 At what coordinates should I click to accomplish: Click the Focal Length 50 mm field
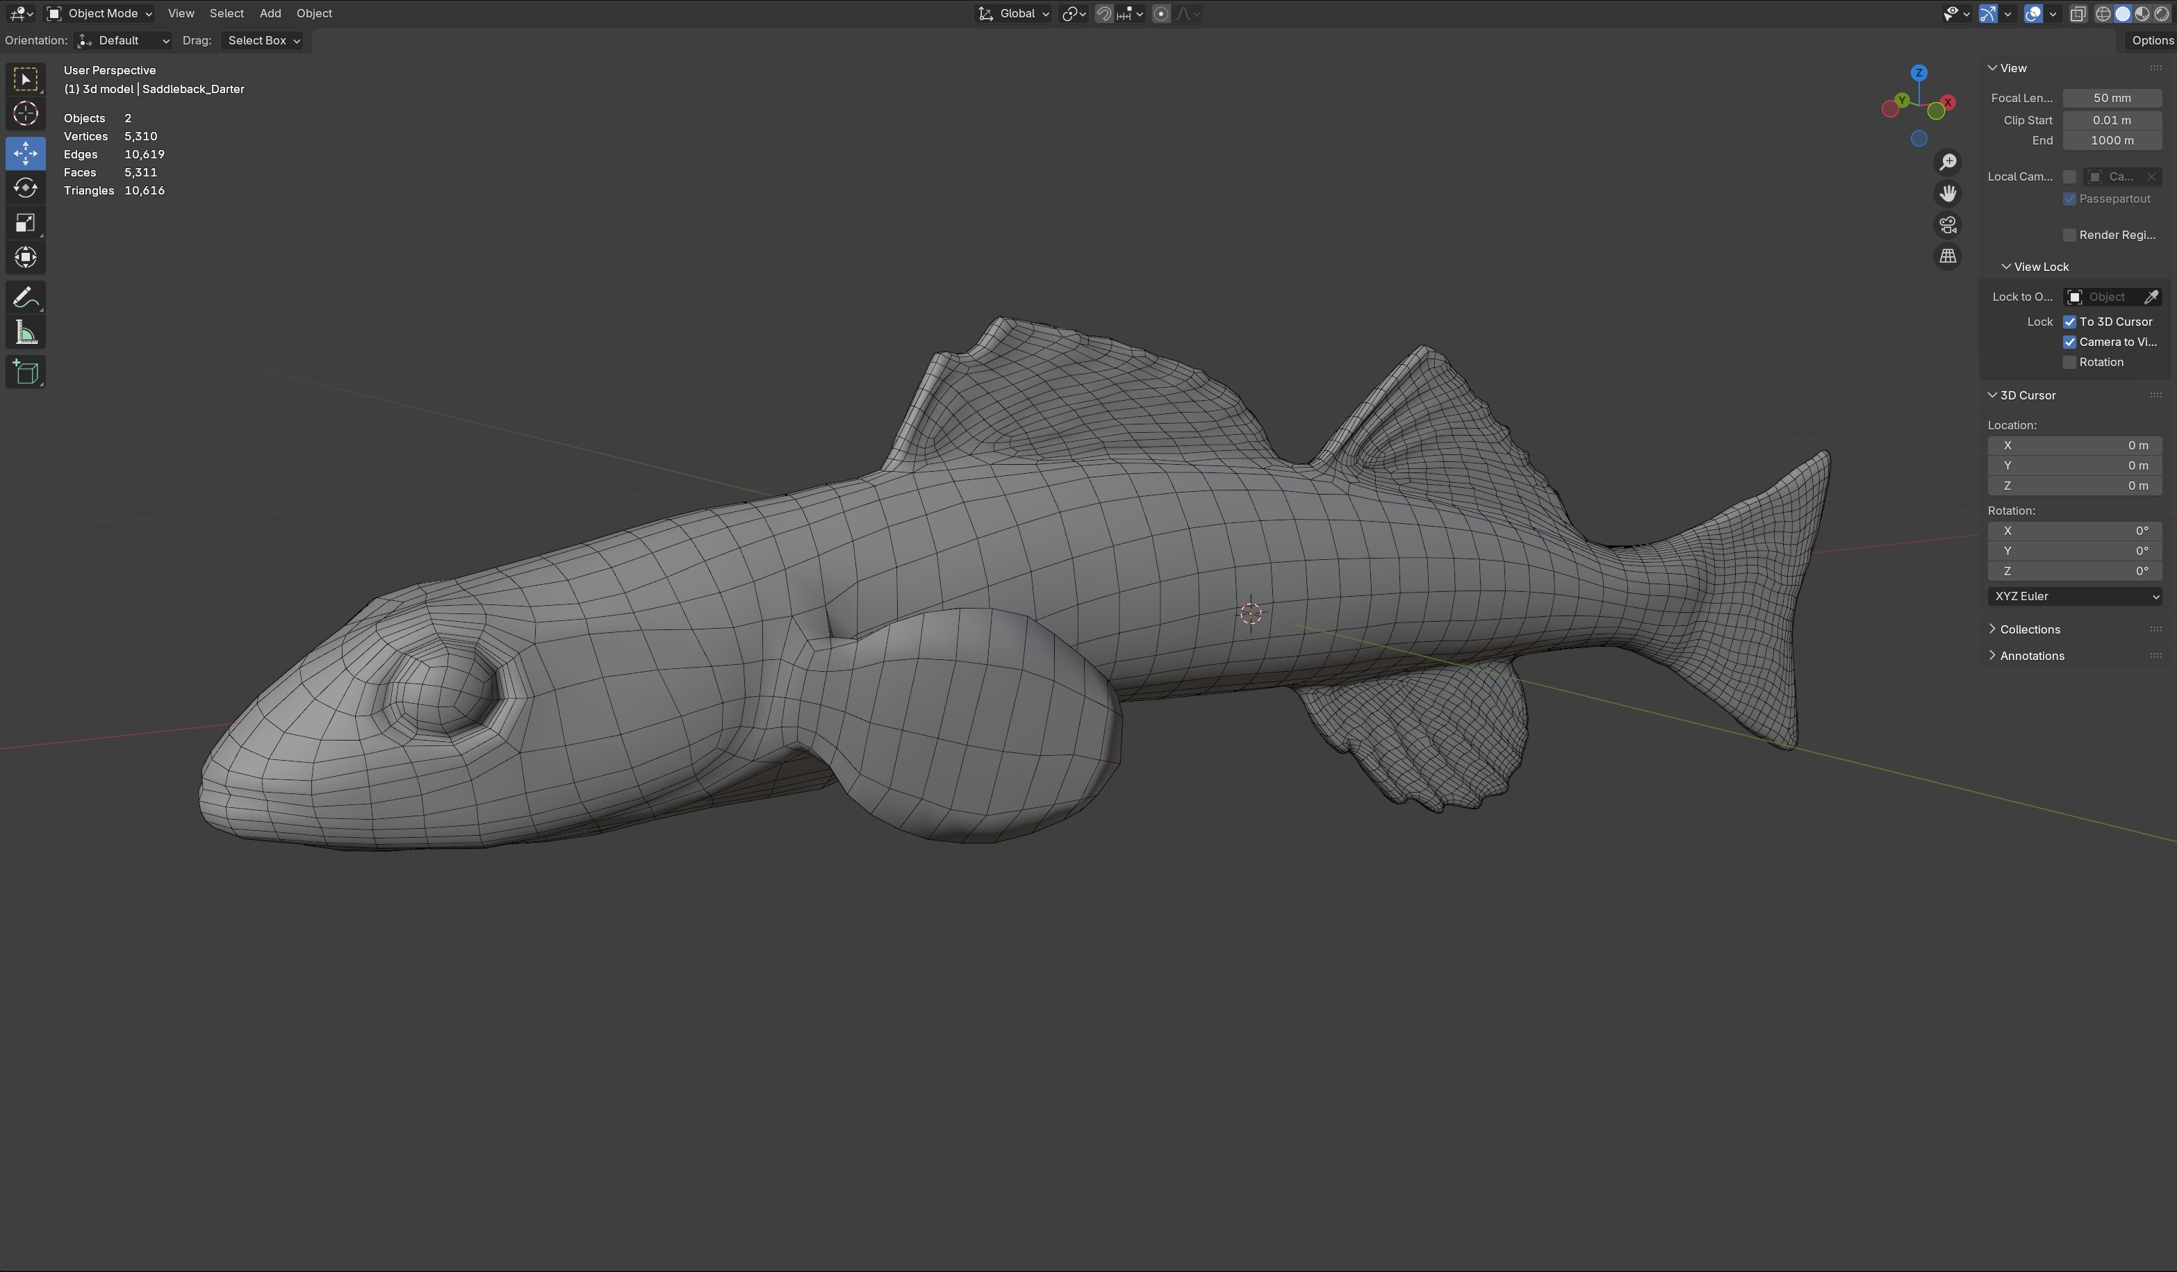pos(2112,99)
